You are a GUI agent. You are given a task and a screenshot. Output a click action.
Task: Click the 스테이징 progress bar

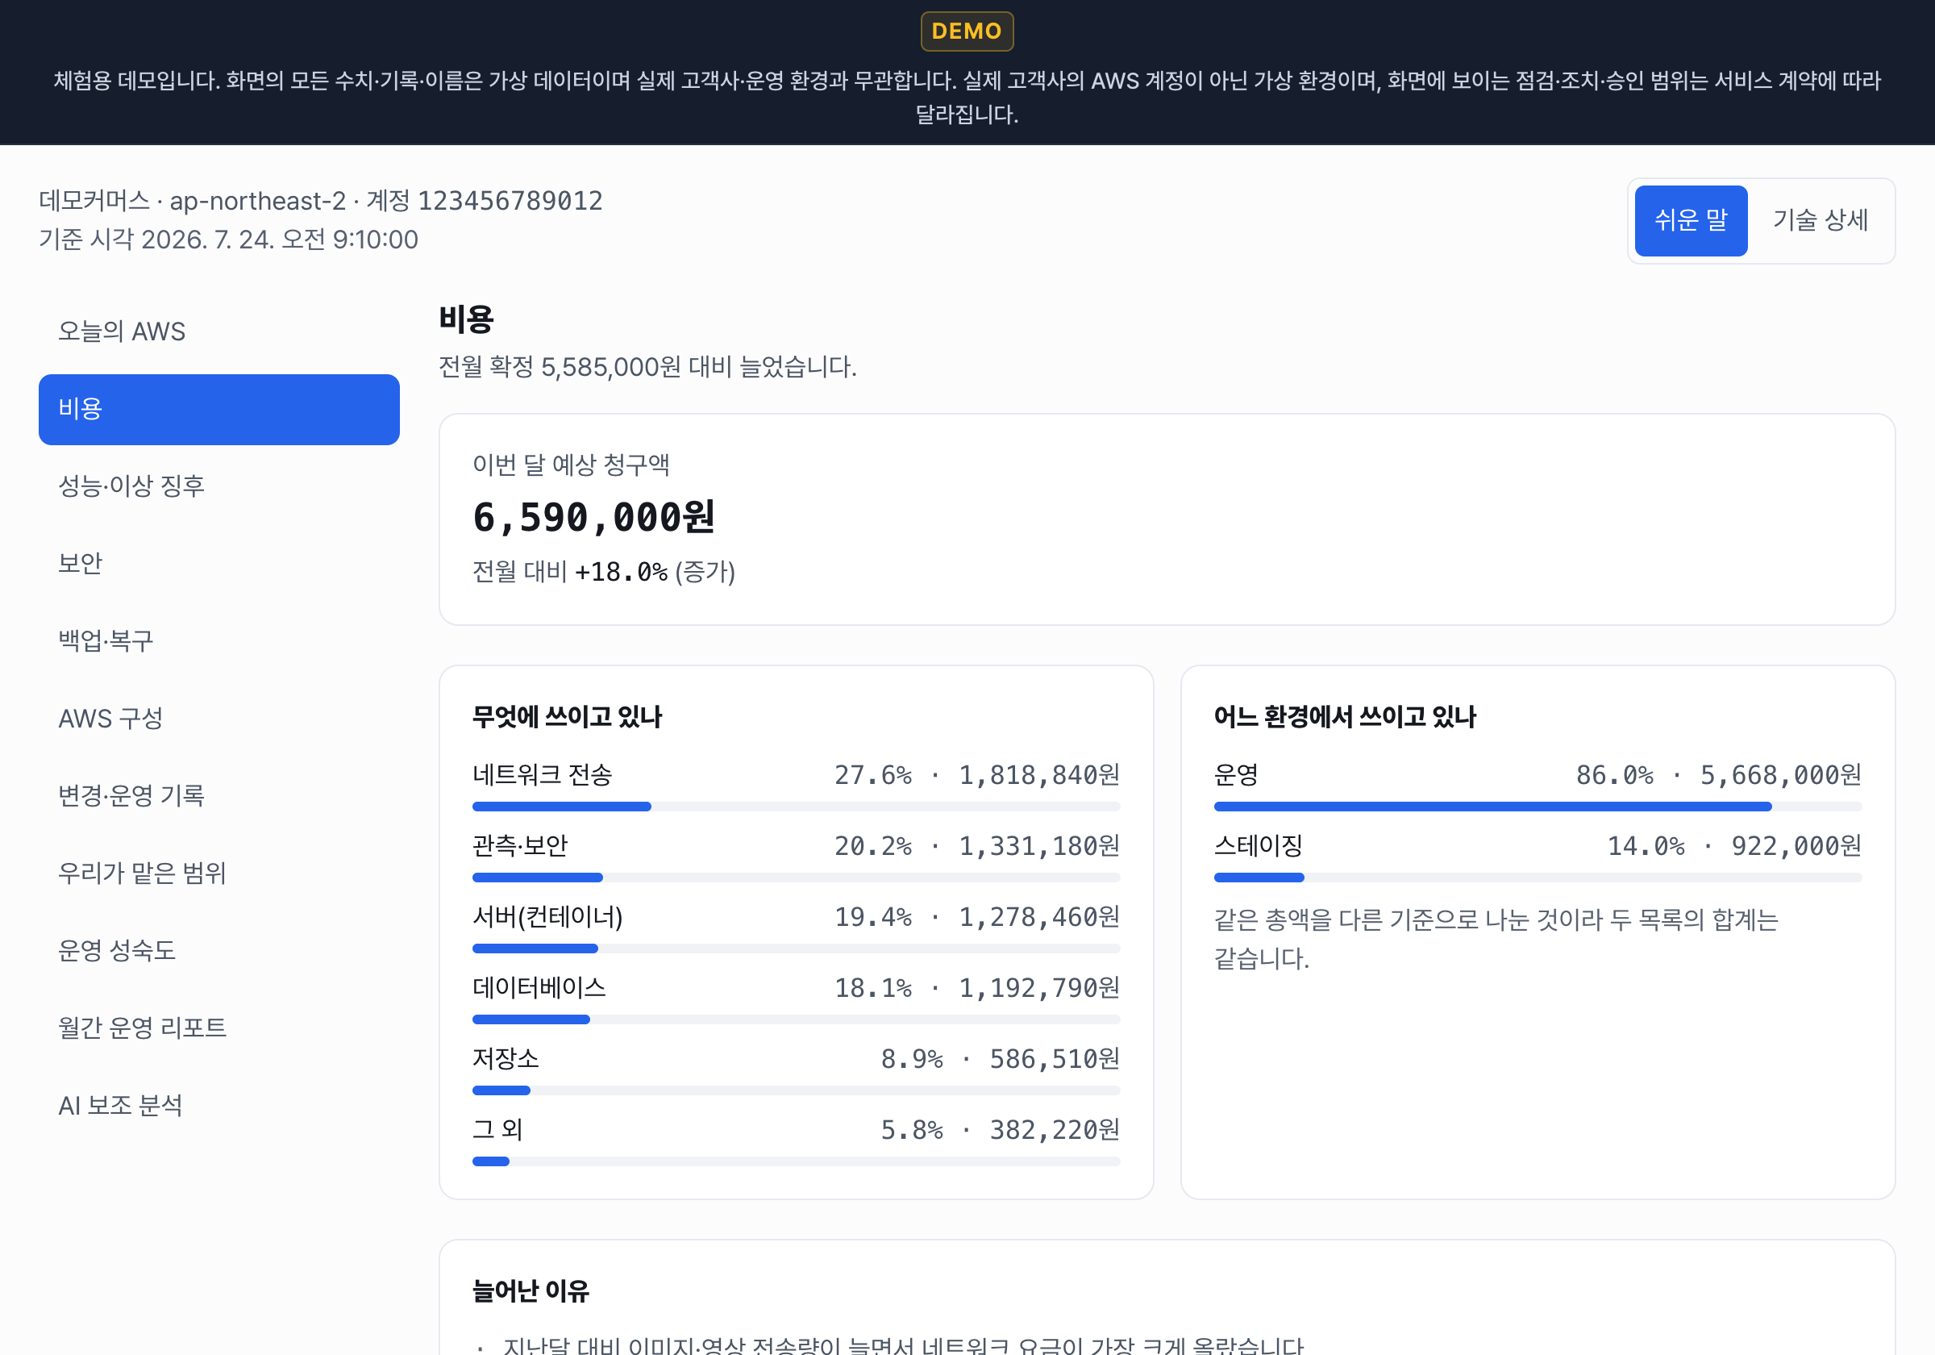[x=1538, y=878]
